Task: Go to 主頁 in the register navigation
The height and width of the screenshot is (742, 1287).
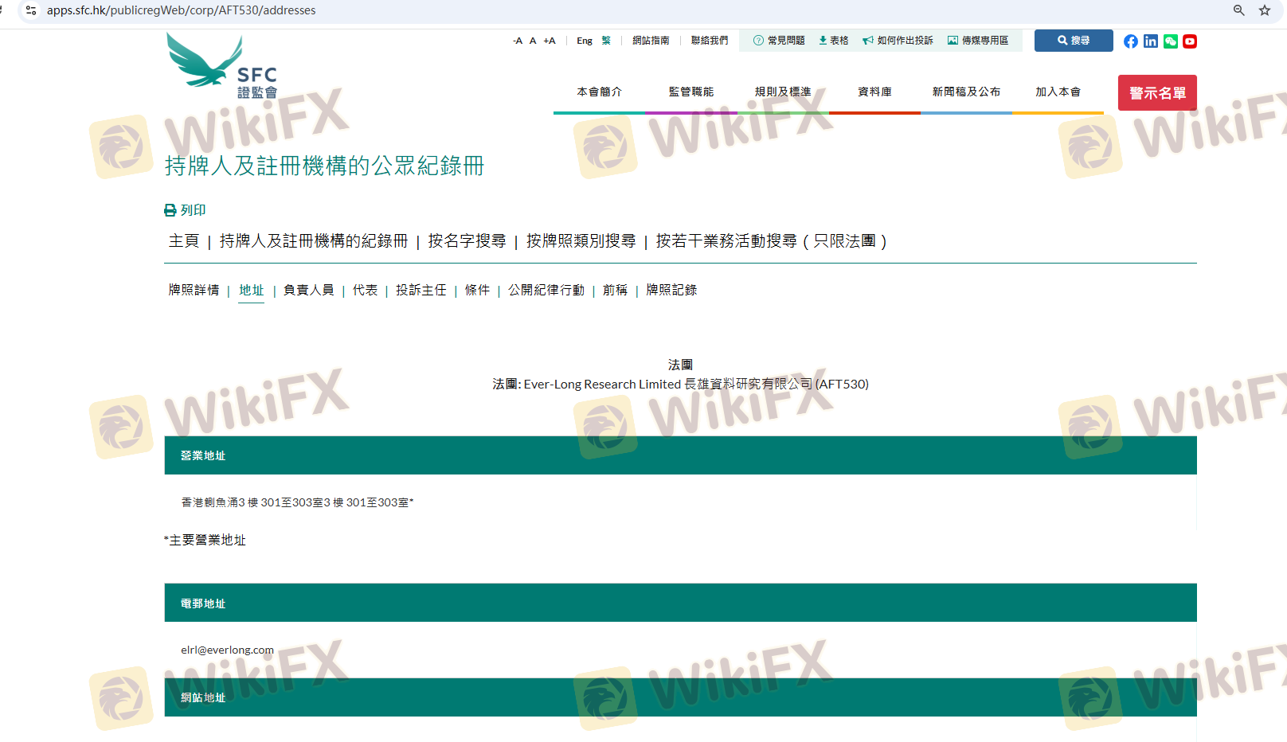Action: click(x=184, y=241)
